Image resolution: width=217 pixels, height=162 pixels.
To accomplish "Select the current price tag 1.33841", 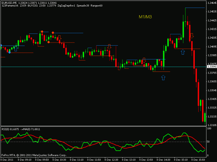I will pyautogui.click(x=212, y=67).
